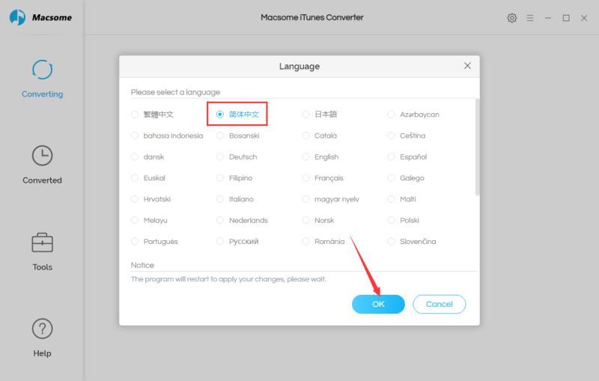Viewport: 599px width, 381px height.
Task: Click the restart notice message text
Action: coord(228,279)
